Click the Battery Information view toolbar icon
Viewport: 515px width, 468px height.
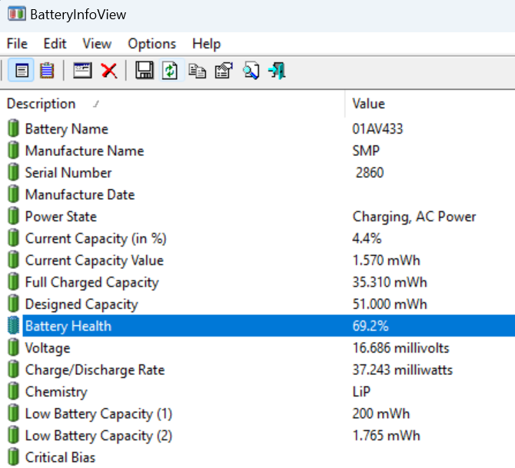(x=22, y=70)
